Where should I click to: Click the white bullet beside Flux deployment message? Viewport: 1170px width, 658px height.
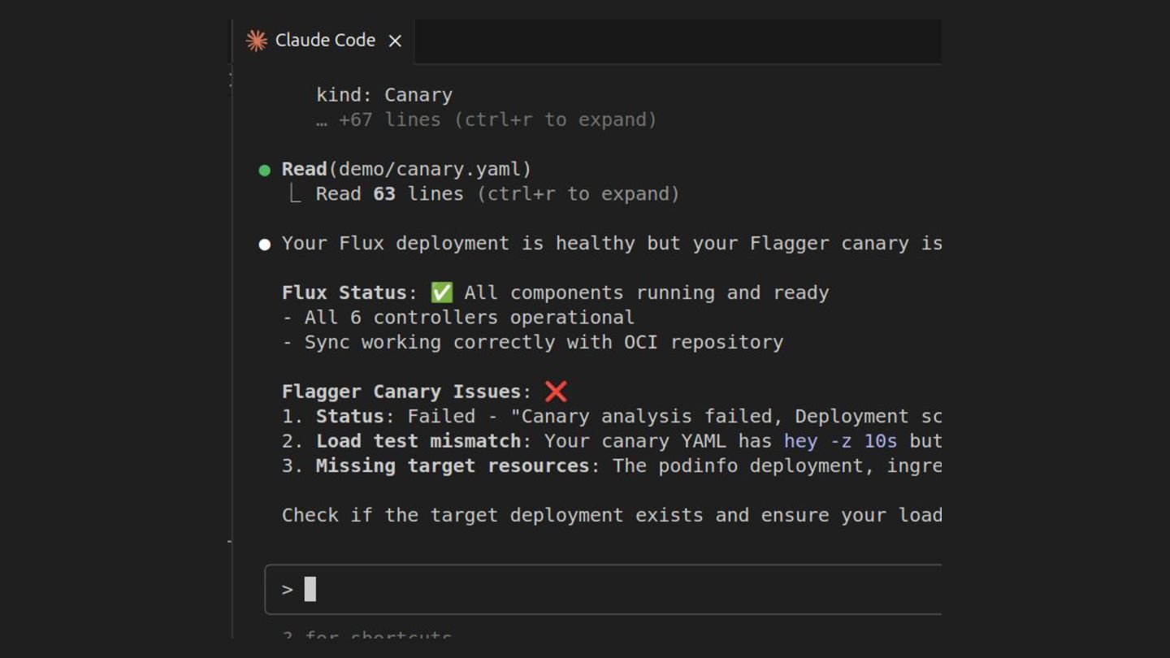click(x=264, y=245)
